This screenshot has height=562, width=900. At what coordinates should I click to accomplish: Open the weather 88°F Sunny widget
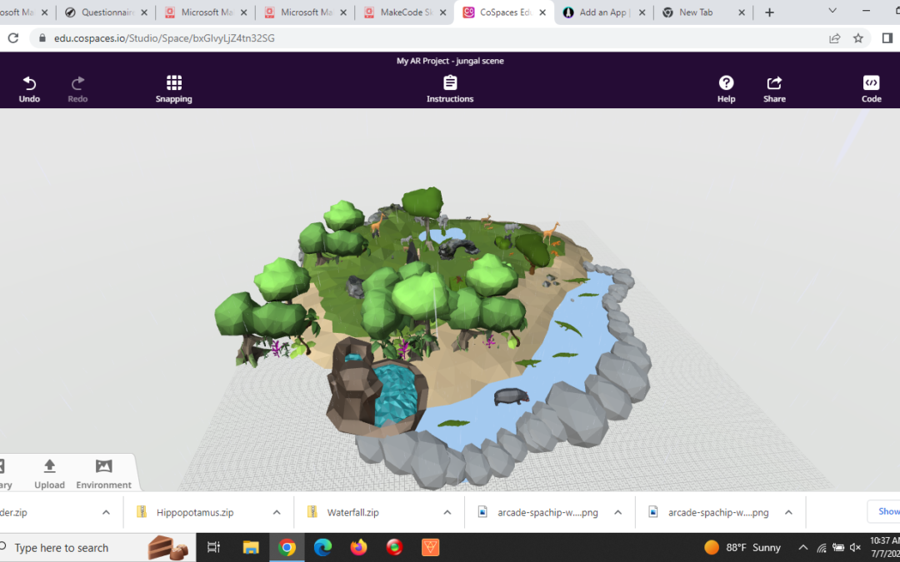[x=742, y=548]
